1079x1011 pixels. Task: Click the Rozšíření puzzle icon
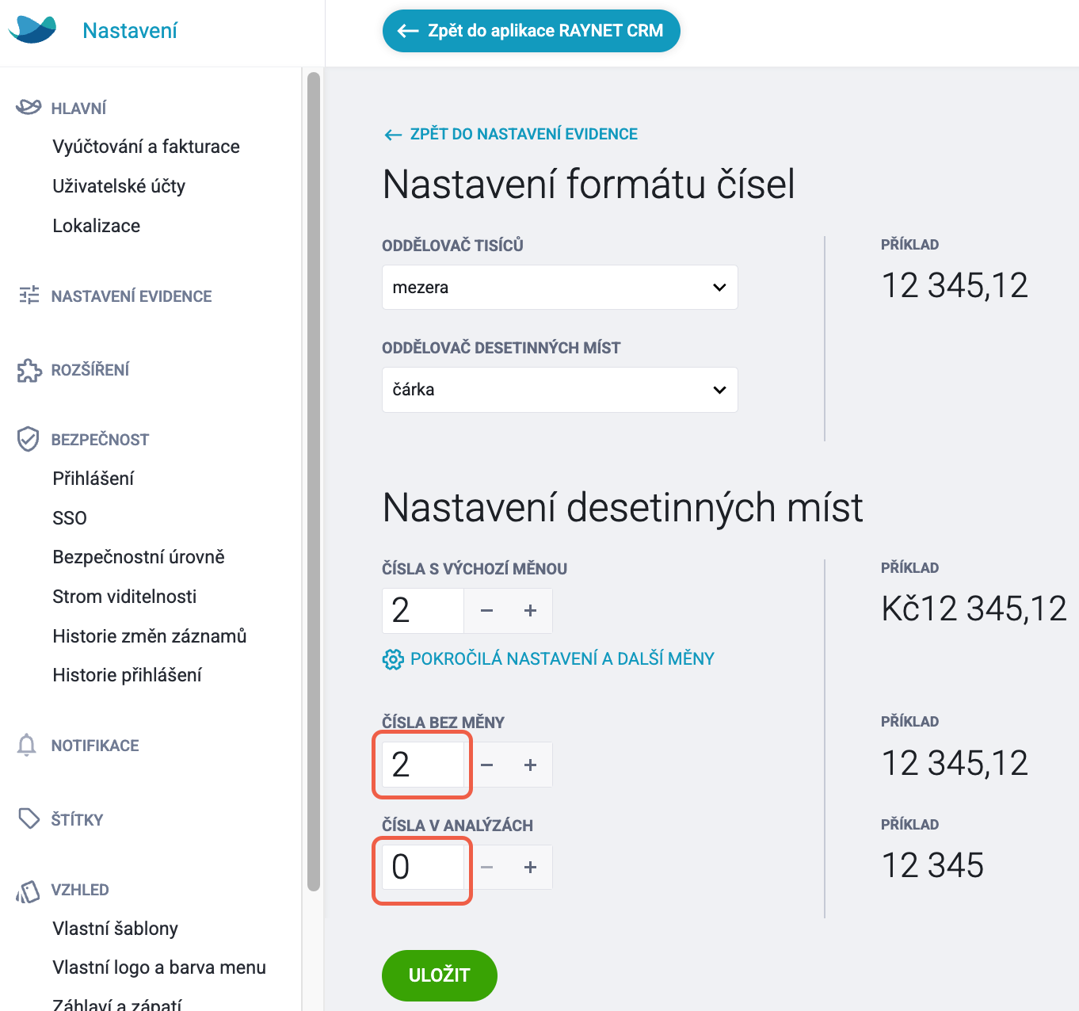[x=29, y=370]
